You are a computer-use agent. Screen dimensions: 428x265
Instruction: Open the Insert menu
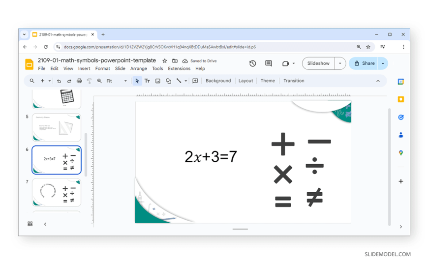[x=84, y=68]
